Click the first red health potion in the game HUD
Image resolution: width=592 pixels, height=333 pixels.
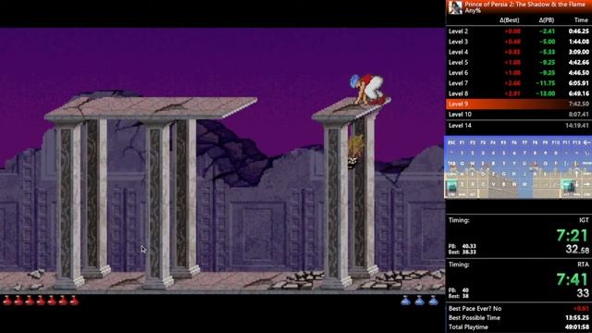[7, 301]
